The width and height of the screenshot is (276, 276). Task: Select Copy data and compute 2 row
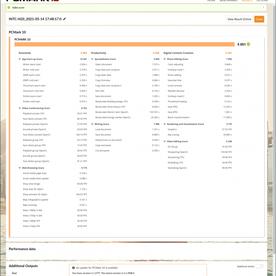127,85
